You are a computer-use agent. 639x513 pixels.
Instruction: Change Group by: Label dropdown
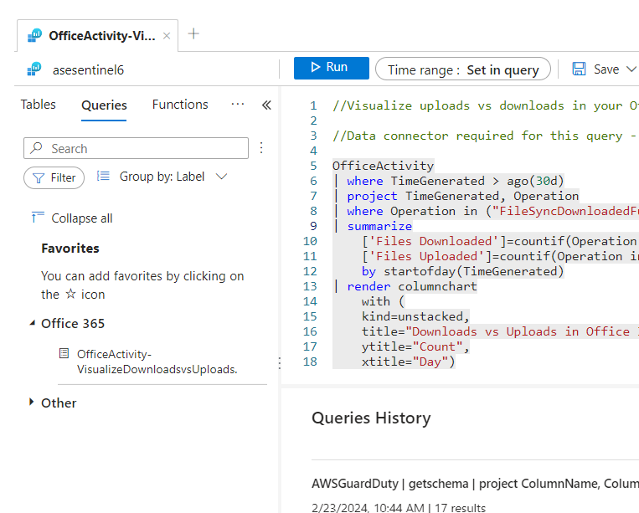[173, 177]
